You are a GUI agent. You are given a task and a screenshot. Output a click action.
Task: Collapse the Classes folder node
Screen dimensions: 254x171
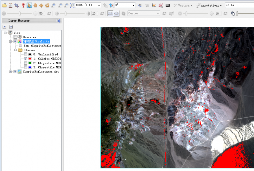[16, 50]
